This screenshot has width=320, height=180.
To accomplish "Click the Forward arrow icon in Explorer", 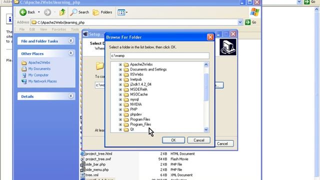I will tap(47, 12).
